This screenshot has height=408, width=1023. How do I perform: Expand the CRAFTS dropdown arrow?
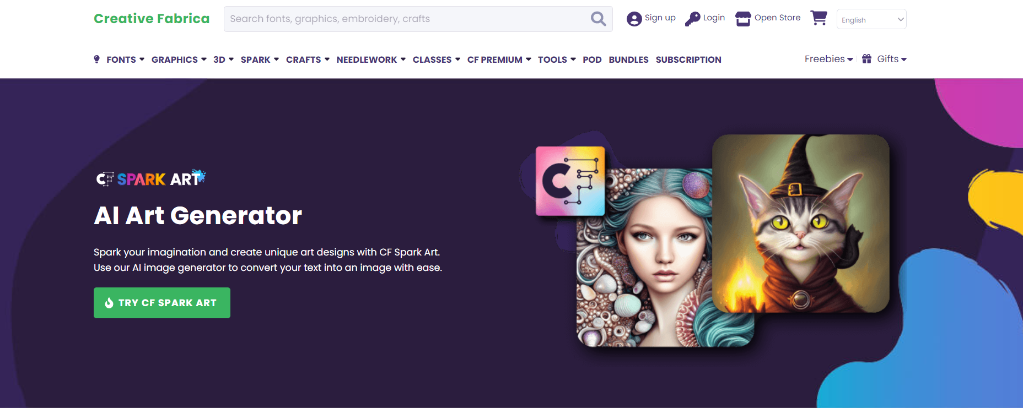tap(327, 59)
